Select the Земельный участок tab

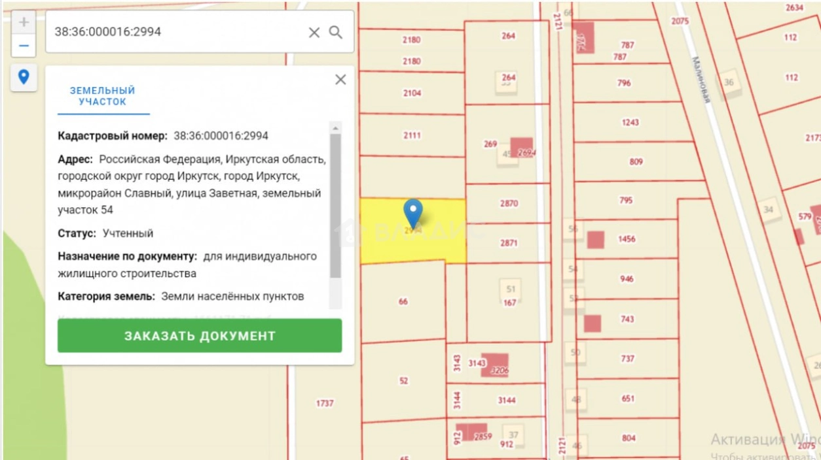tap(103, 97)
